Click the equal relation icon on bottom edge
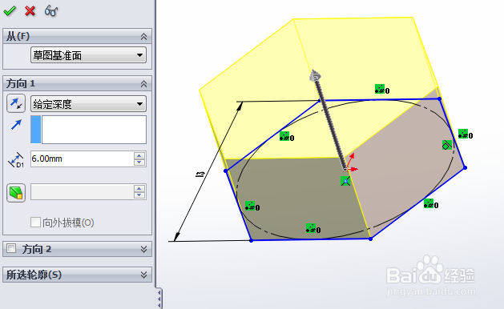The width and height of the screenshot is (504, 309). pos(313,229)
